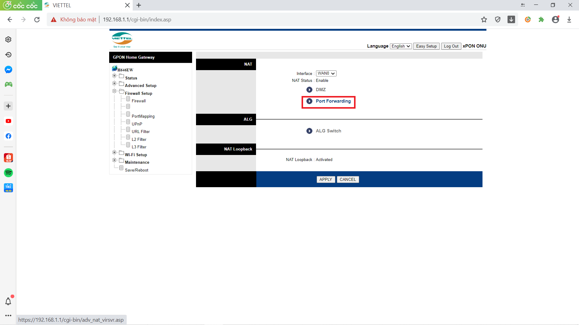Open the Interface WAN0 dropdown
The height and width of the screenshot is (325, 579).
pyautogui.click(x=326, y=73)
